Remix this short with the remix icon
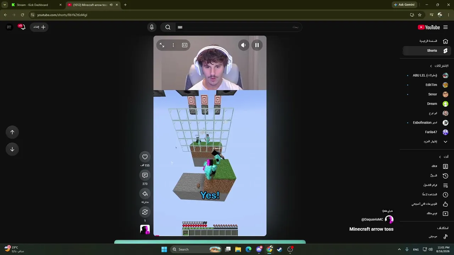Screen dimensions: 454x255 point(145,212)
